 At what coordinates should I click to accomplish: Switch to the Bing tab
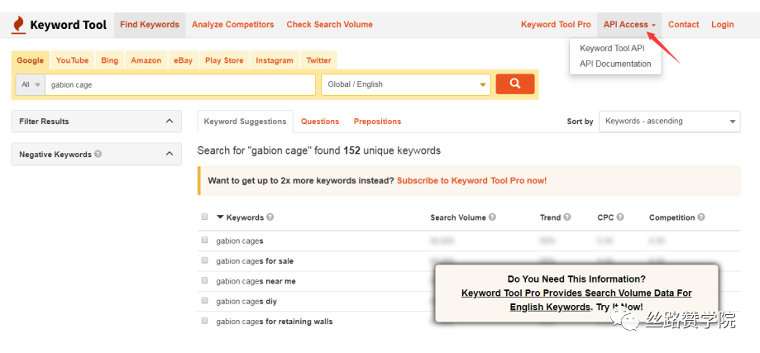(x=109, y=60)
